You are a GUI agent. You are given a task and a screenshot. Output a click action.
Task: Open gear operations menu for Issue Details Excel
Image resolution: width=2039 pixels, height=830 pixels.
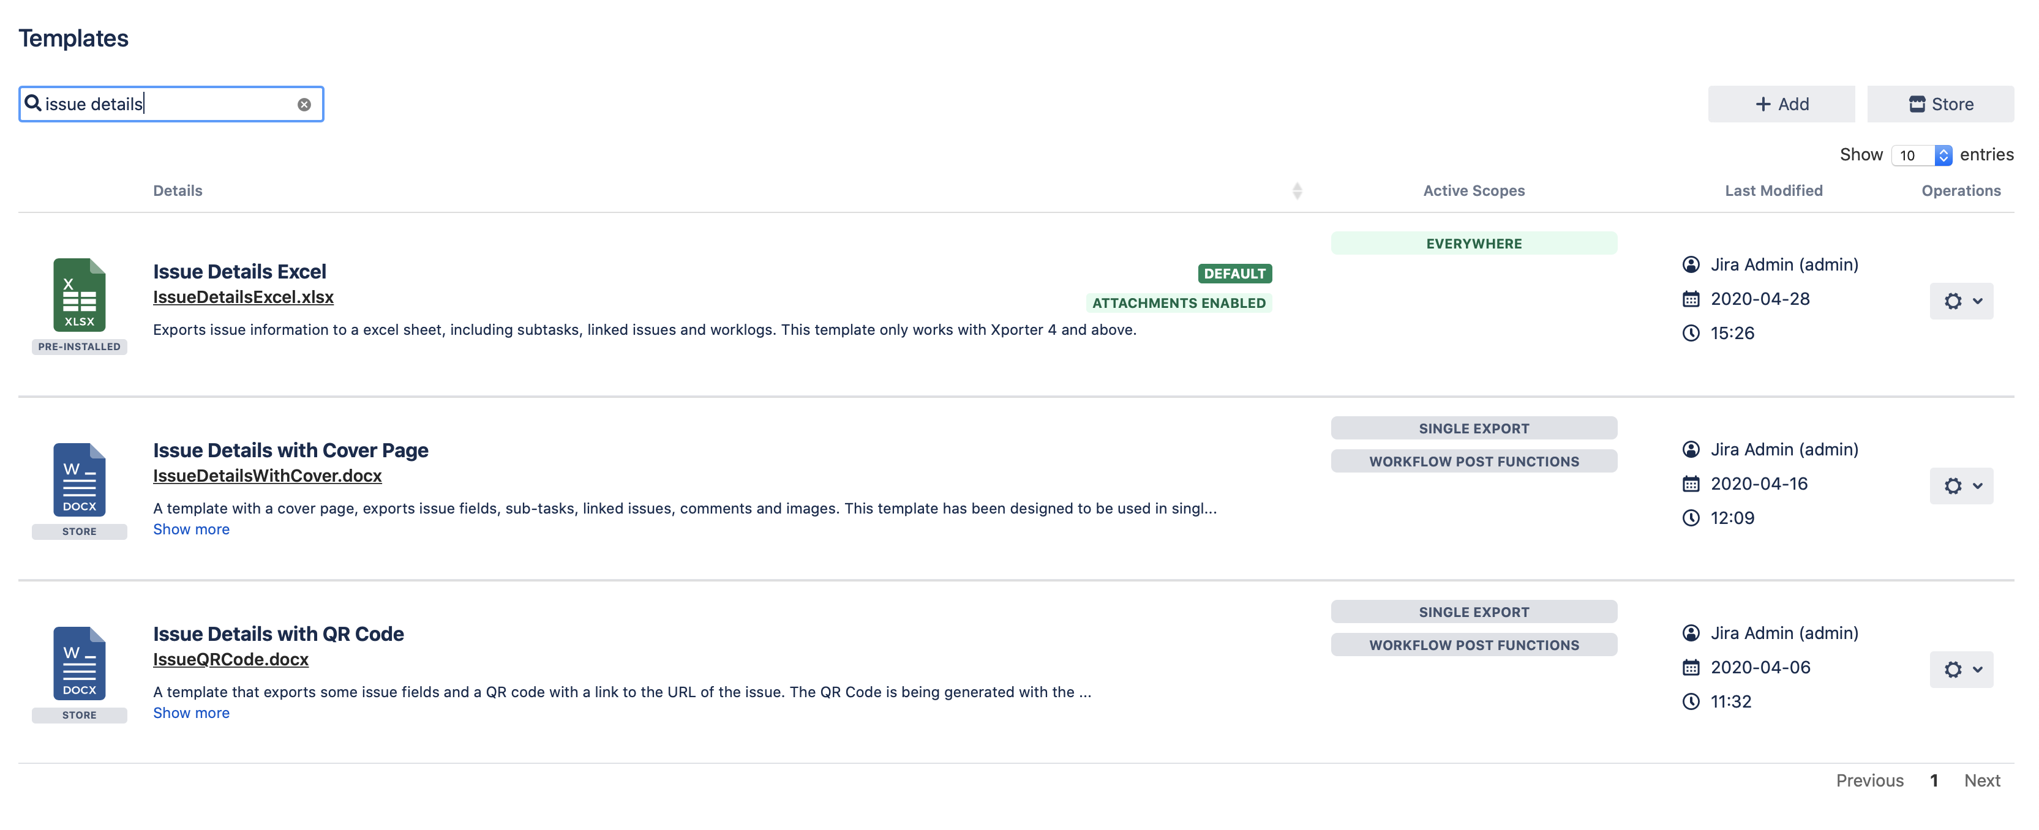[1961, 302]
